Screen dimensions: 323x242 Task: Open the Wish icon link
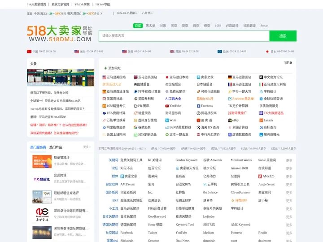(x=170, y=120)
